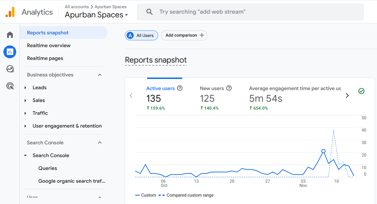Click the Active users help icon
Screen dimensions: 377x204
[x=179, y=88]
